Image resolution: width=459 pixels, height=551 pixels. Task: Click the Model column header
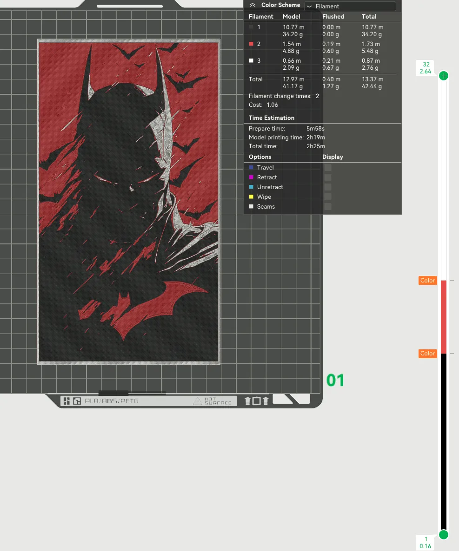click(291, 17)
